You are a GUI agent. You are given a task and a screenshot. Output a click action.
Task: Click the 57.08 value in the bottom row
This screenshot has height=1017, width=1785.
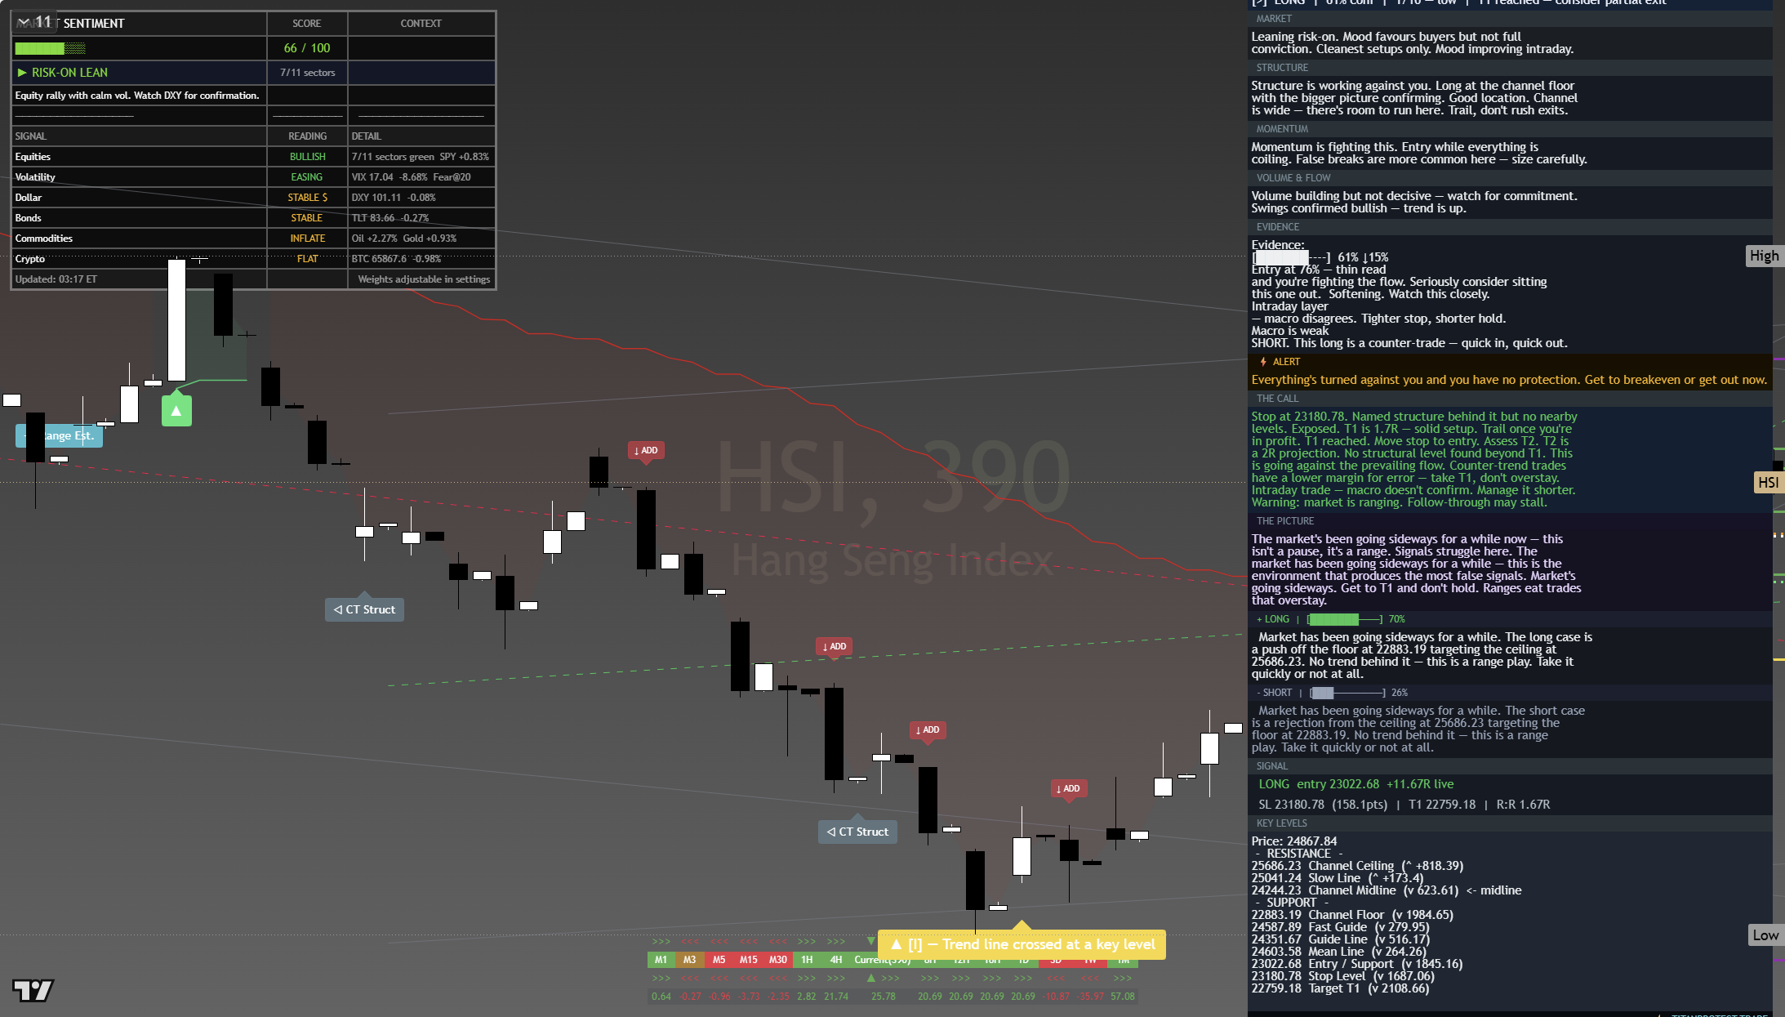click(1123, 997)
